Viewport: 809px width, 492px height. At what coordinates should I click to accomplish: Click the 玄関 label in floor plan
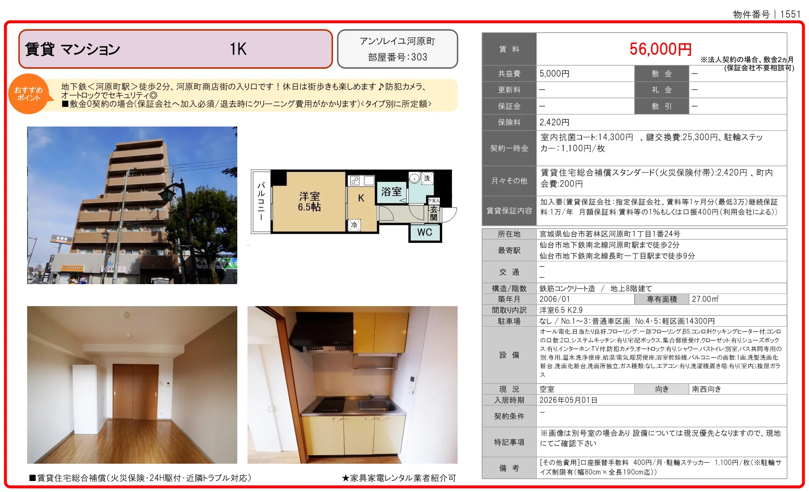point(434,213)
